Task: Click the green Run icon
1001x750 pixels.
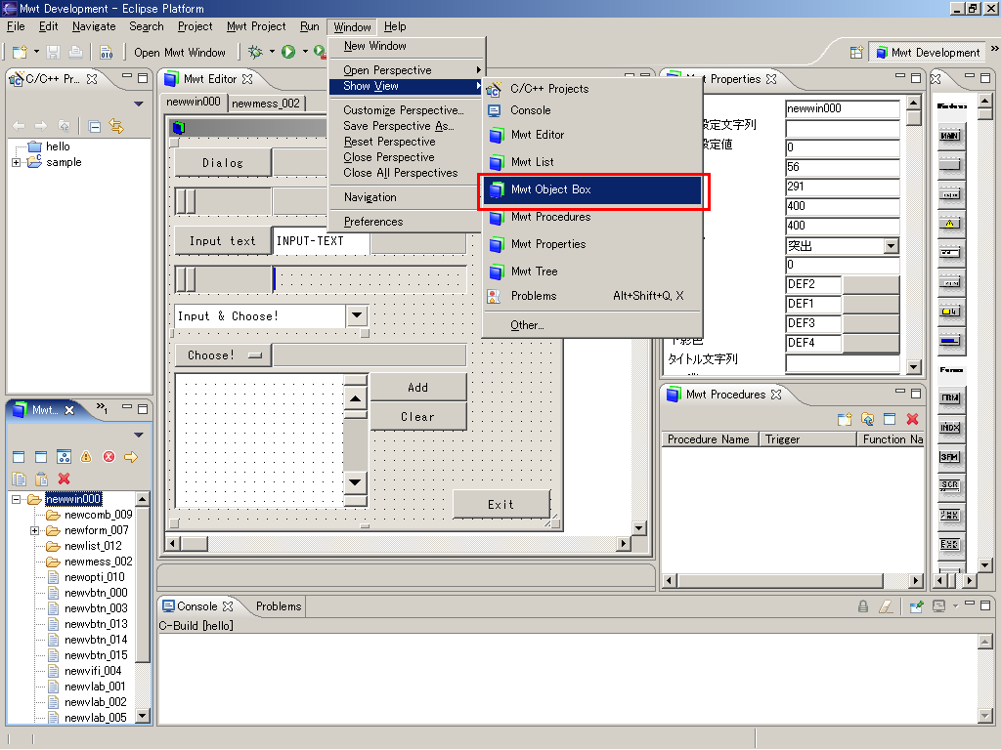Action: pos(288,52)
